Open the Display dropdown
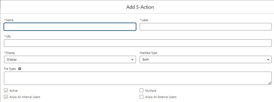The width and height of the screenshot is (274, 102). [70, 59]
